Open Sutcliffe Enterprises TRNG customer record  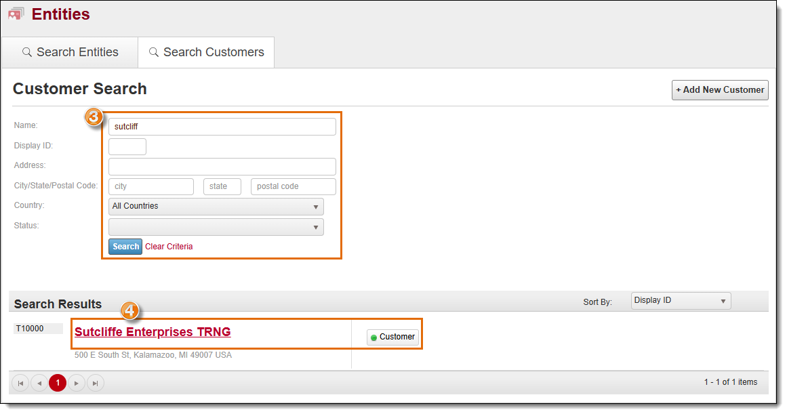153,332
